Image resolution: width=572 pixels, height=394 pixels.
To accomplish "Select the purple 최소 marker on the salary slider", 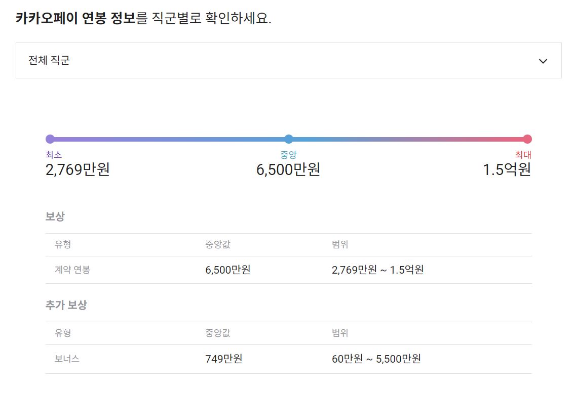I will pos(49,139).
